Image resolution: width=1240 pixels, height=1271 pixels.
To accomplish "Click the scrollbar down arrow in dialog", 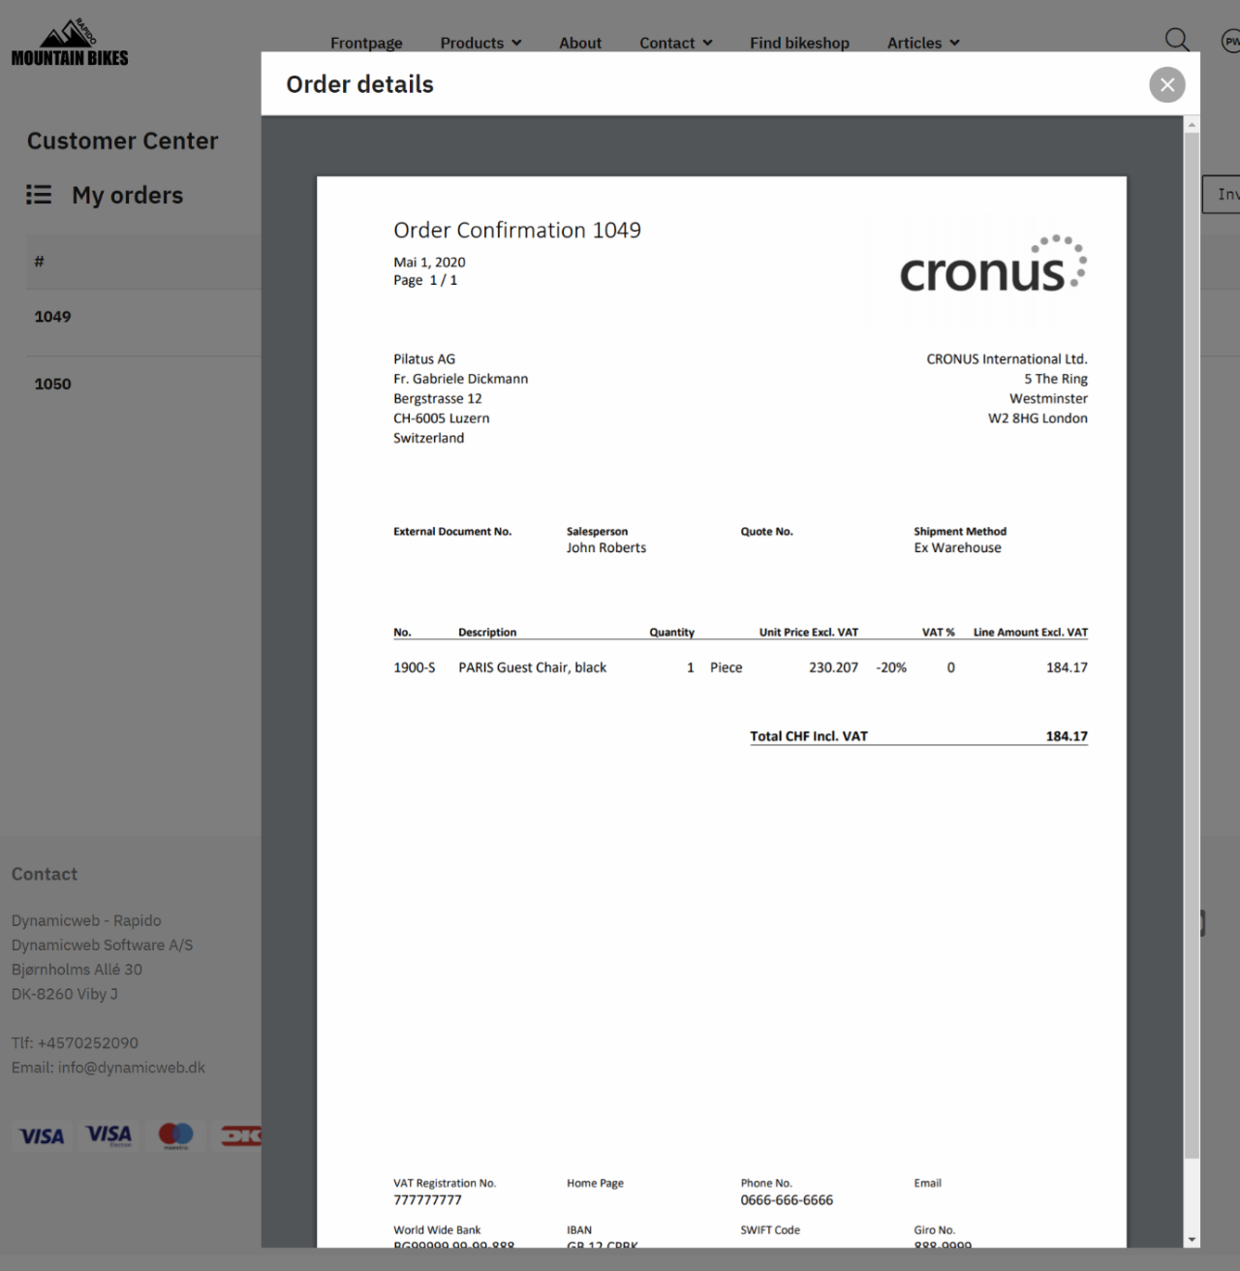I will pos(1192,1239).
